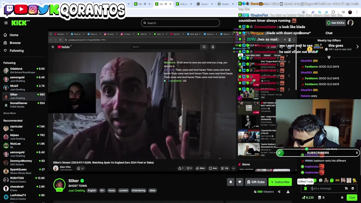Advance Weekly top Gifters with right arrow
Screen dimensions: 361x203
click(357, 47)
